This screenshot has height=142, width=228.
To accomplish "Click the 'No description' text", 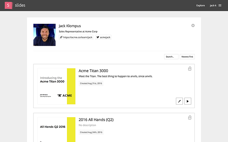I will click(x=87, y=125).
